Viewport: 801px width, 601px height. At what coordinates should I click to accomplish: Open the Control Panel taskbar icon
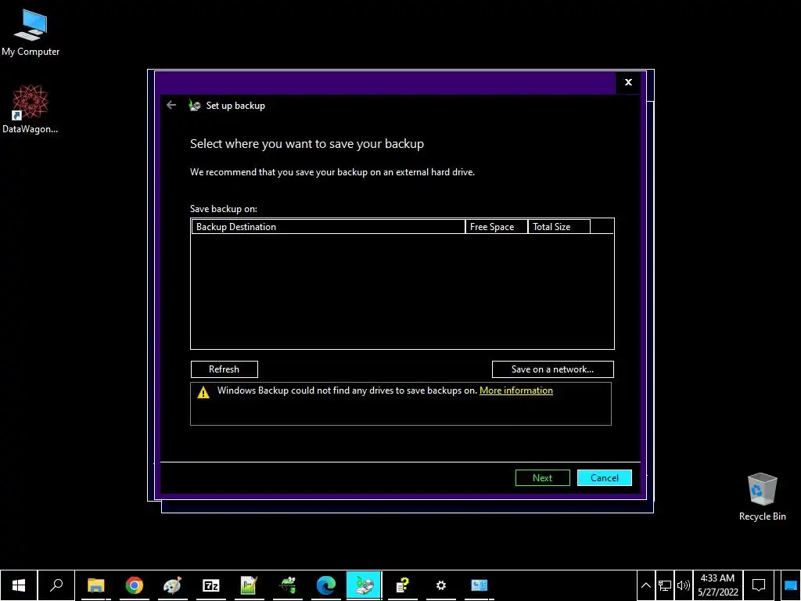[x=480, y=585]
